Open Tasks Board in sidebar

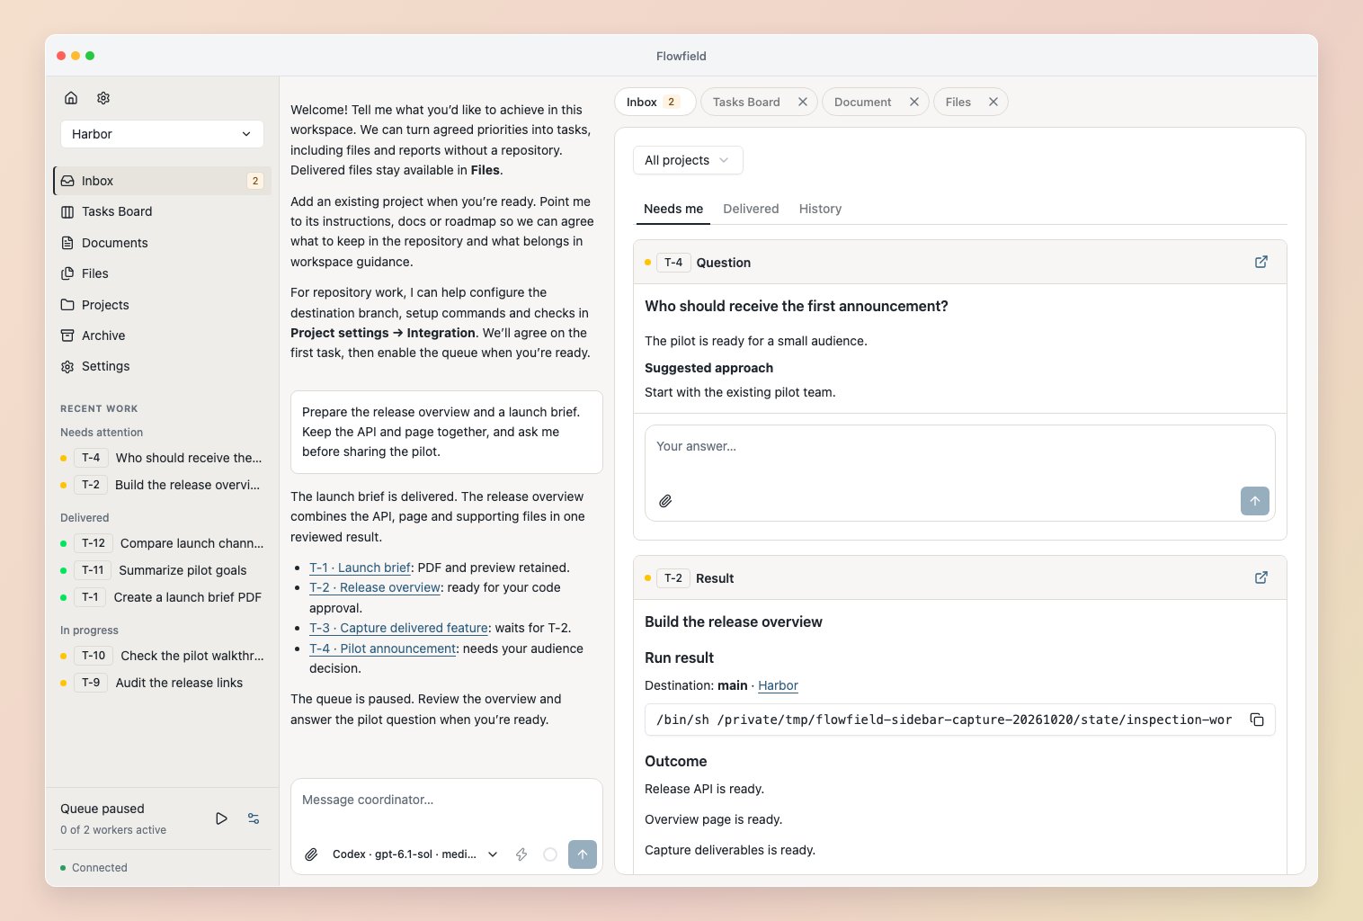pyautogui.click(x=162, y=211)
